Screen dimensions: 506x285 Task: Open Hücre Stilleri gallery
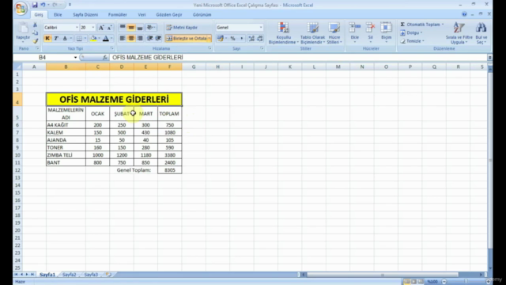[x=334, y=33]
